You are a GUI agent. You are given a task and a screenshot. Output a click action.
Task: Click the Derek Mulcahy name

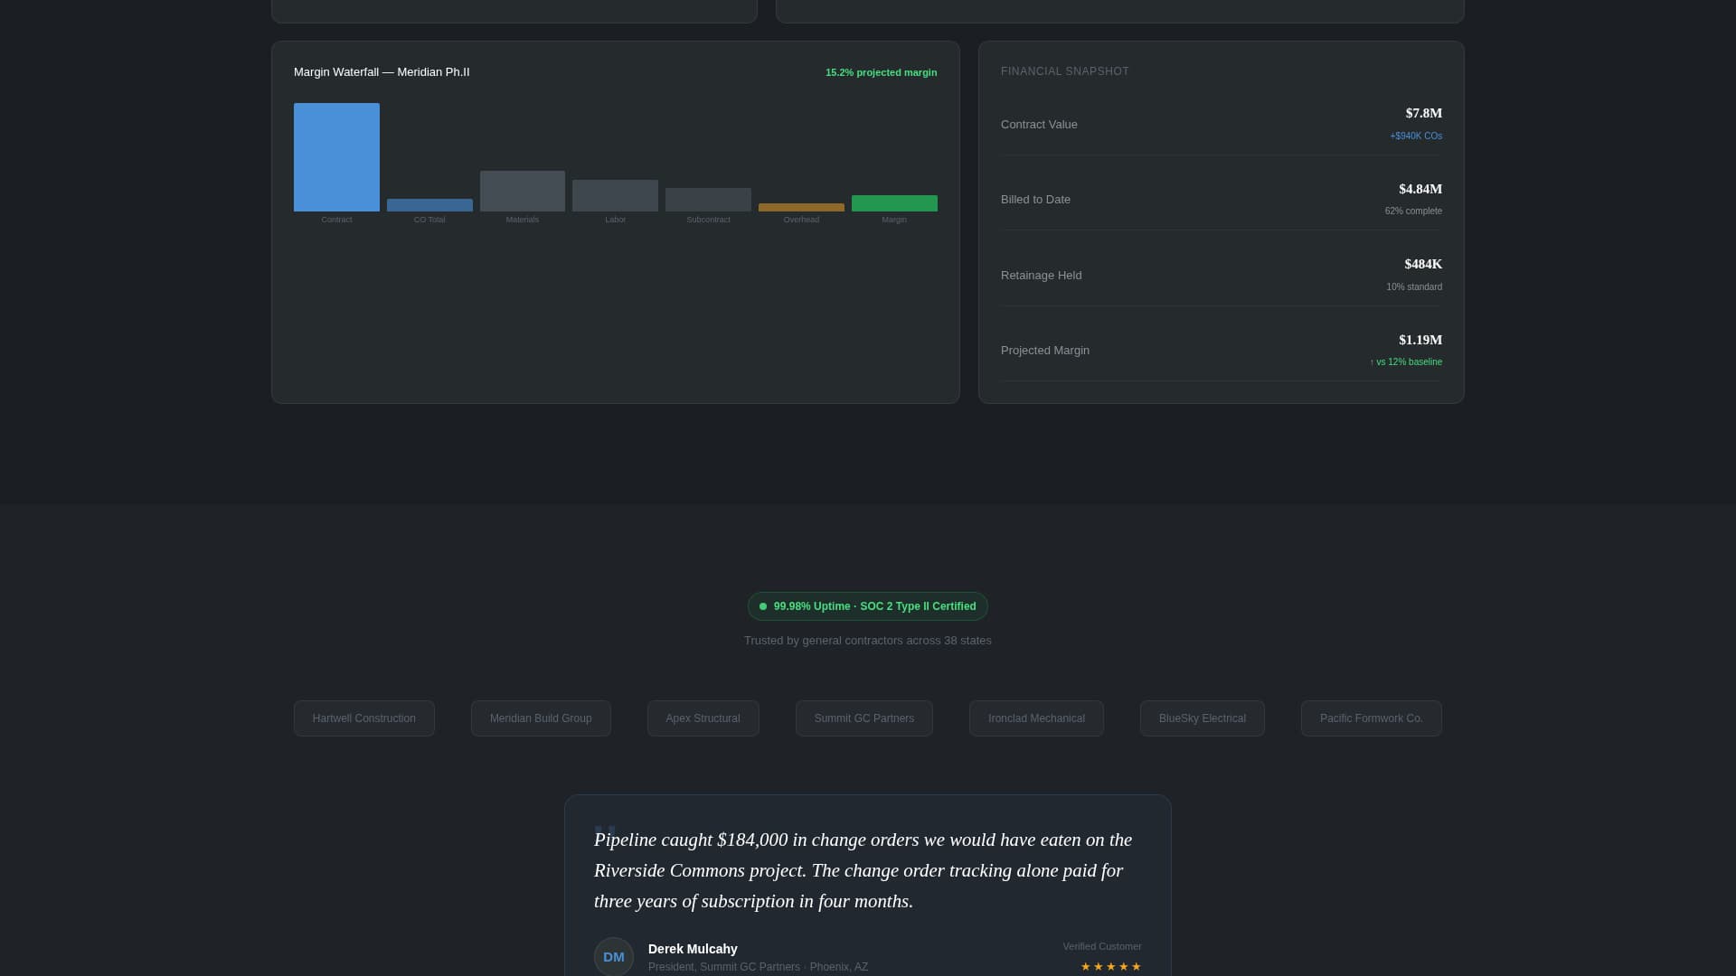click(x=693, y=949)
